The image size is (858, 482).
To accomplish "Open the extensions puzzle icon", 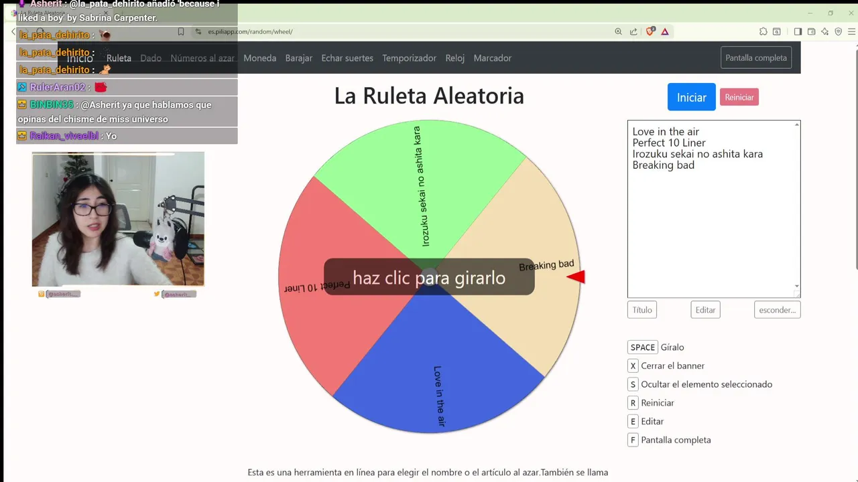I will pyautogui.click(x=763, y=31).
